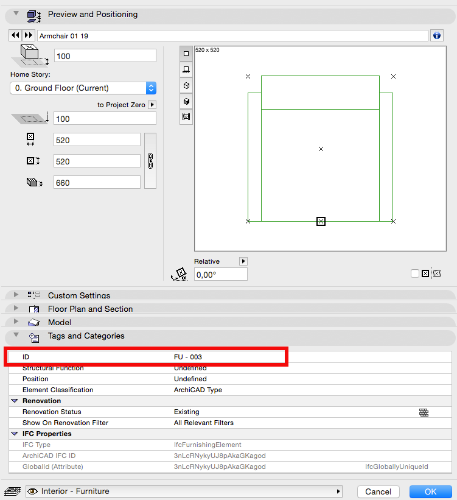The image size is (457, 500).
Task: Select the 2D plan preview icon
Action: click(x=186, y=54)
